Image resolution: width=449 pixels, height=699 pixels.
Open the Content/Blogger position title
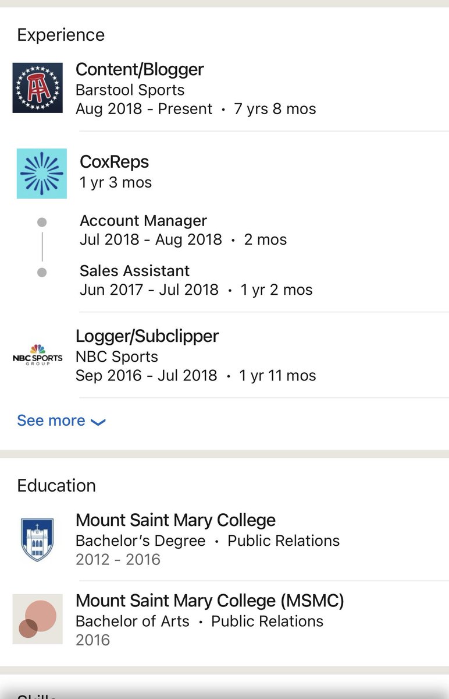coord(140,69)
